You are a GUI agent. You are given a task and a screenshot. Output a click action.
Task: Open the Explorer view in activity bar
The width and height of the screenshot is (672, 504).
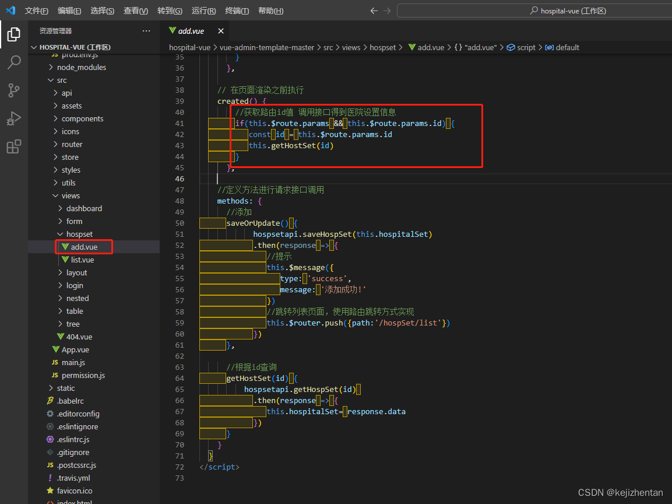tap(14, 34)
